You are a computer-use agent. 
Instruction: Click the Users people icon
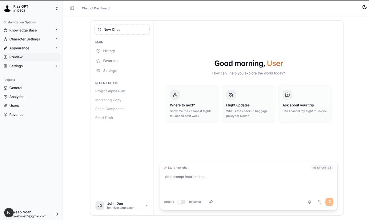6,106
